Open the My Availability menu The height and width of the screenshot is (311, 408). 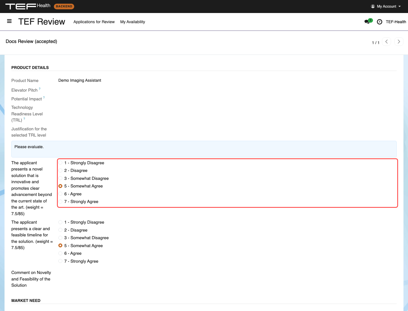133,22
